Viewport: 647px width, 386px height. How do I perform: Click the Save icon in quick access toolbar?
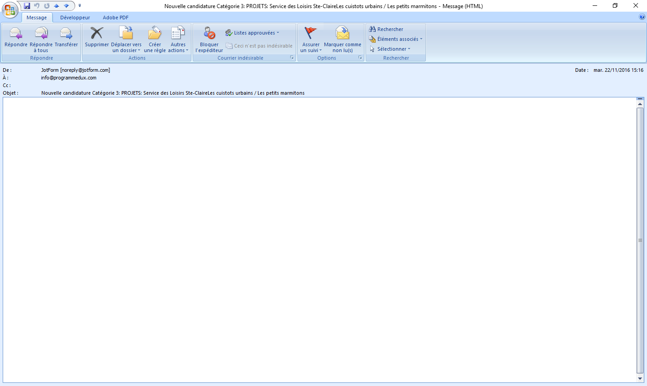(27, 6)
